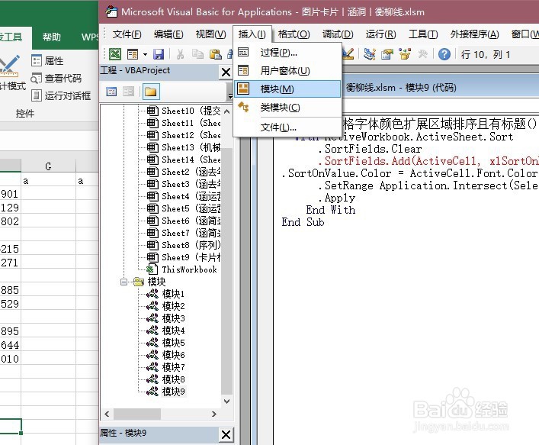Click the Paste clipboard toolbar icon
Image resolution: width=539 pixels, height=445 pixels.
click(x=215, y=54)
